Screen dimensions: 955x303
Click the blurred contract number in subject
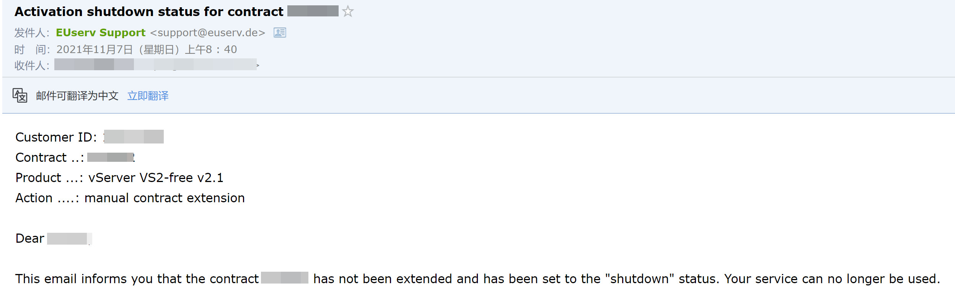pyautogui.click(x=313, y=11)
